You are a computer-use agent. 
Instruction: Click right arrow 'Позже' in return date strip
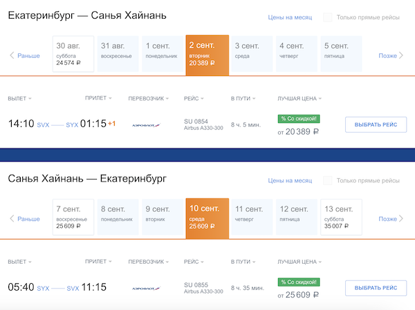(391, 219)
